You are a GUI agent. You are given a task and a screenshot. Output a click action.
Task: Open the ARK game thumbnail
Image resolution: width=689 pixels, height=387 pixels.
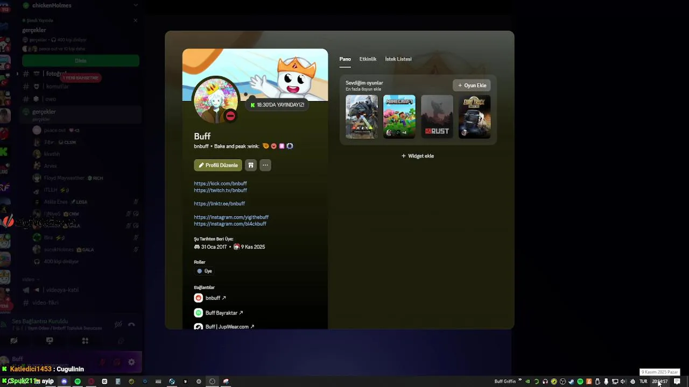point(362,117)
